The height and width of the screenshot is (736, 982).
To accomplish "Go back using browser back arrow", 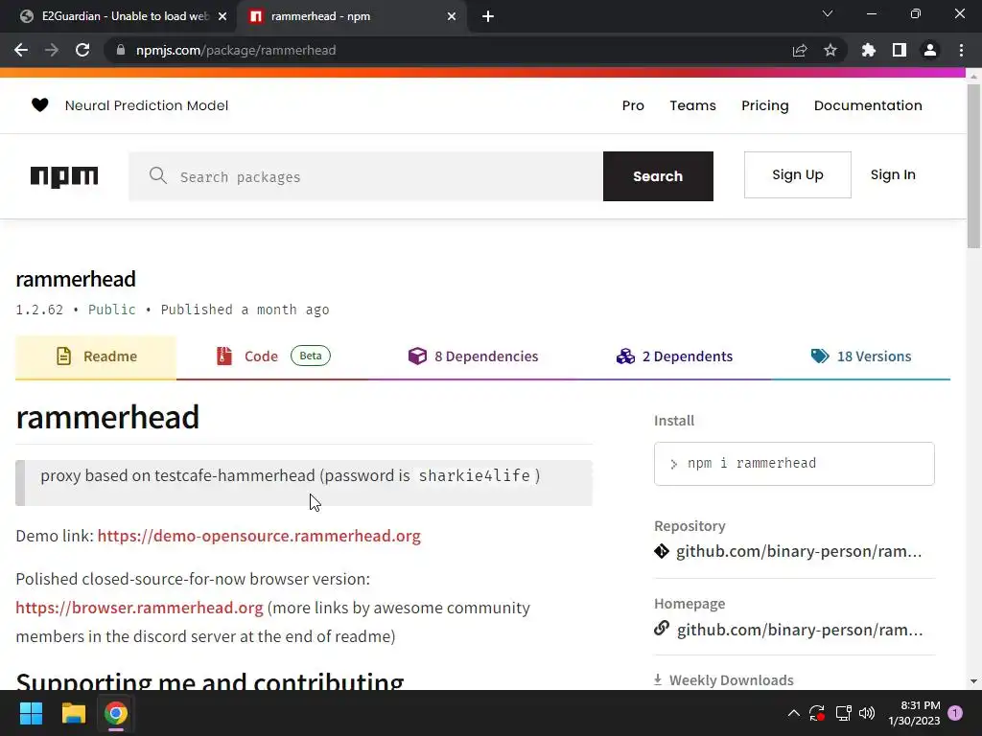I will tap(21, 50).
